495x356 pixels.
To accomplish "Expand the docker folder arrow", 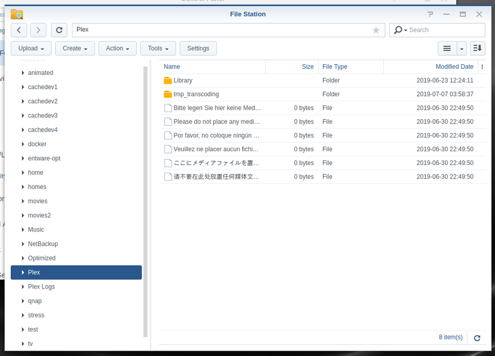I will (x=23, y=144).
